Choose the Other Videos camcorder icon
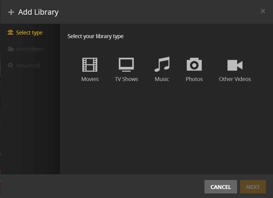 click(235, 65)
